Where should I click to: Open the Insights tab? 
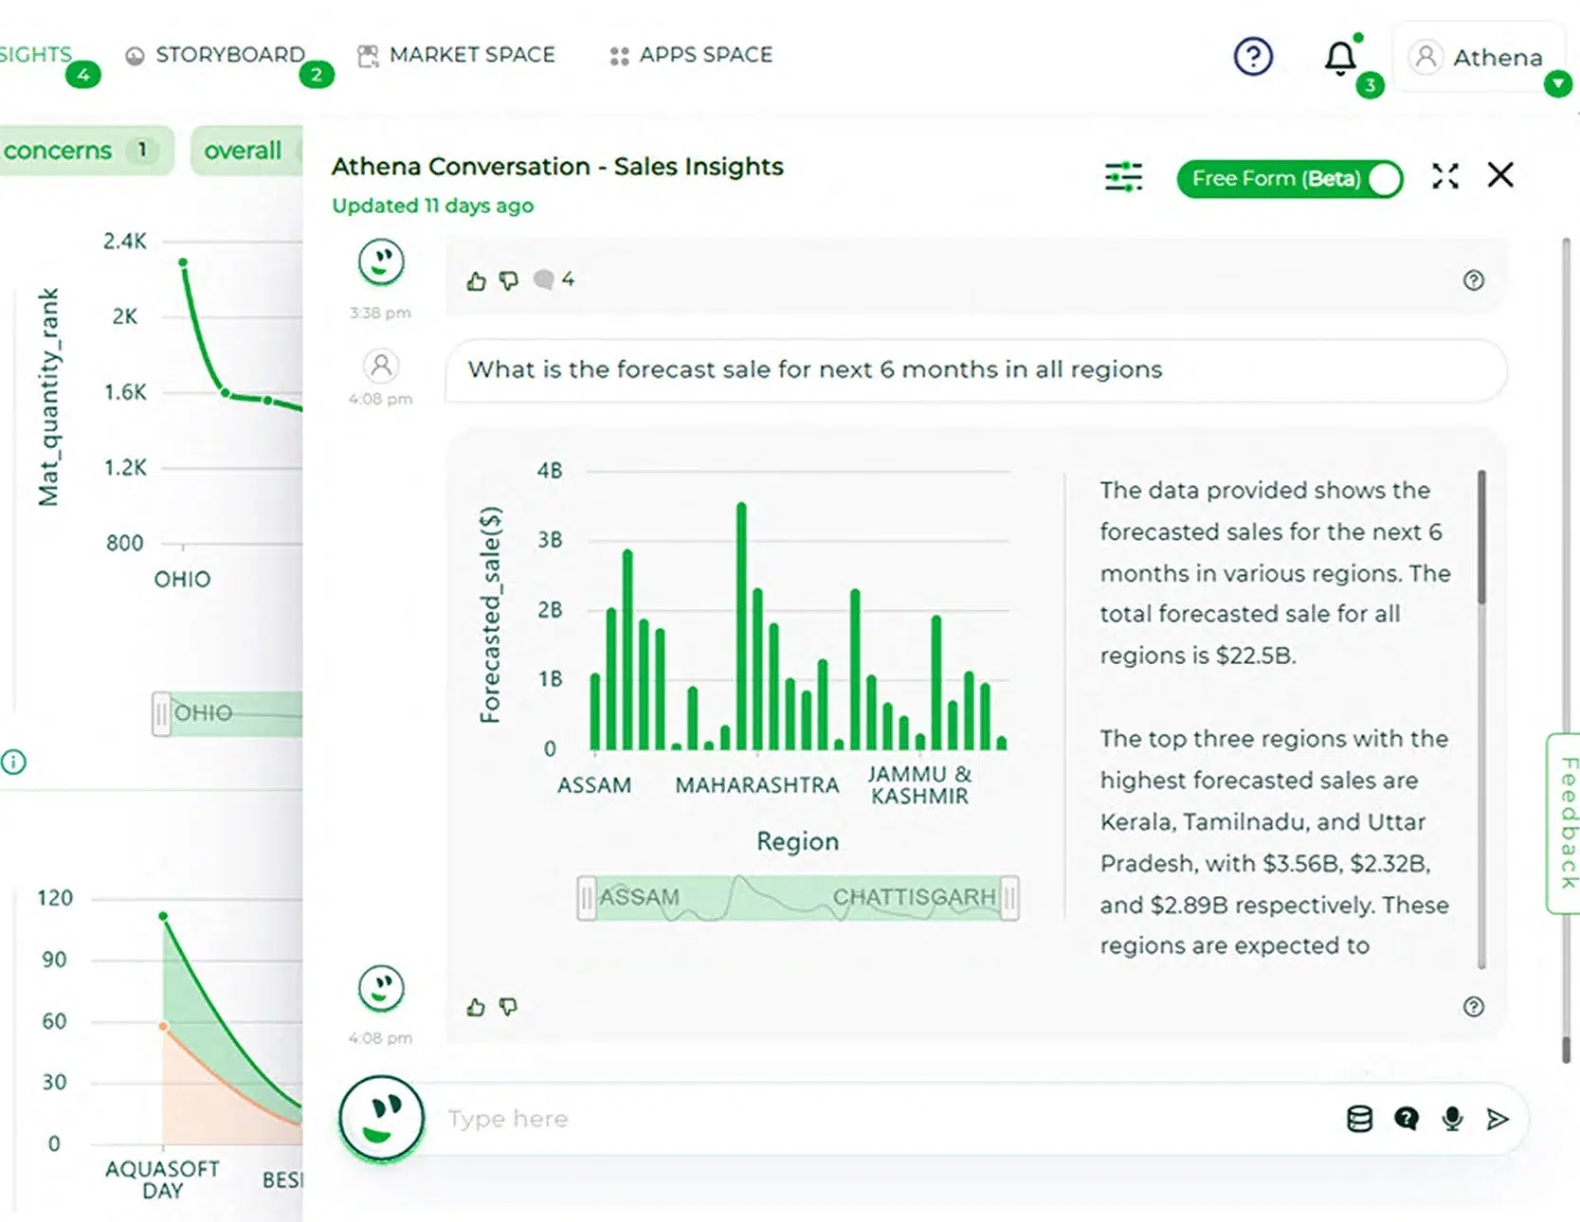pos(36,55)
